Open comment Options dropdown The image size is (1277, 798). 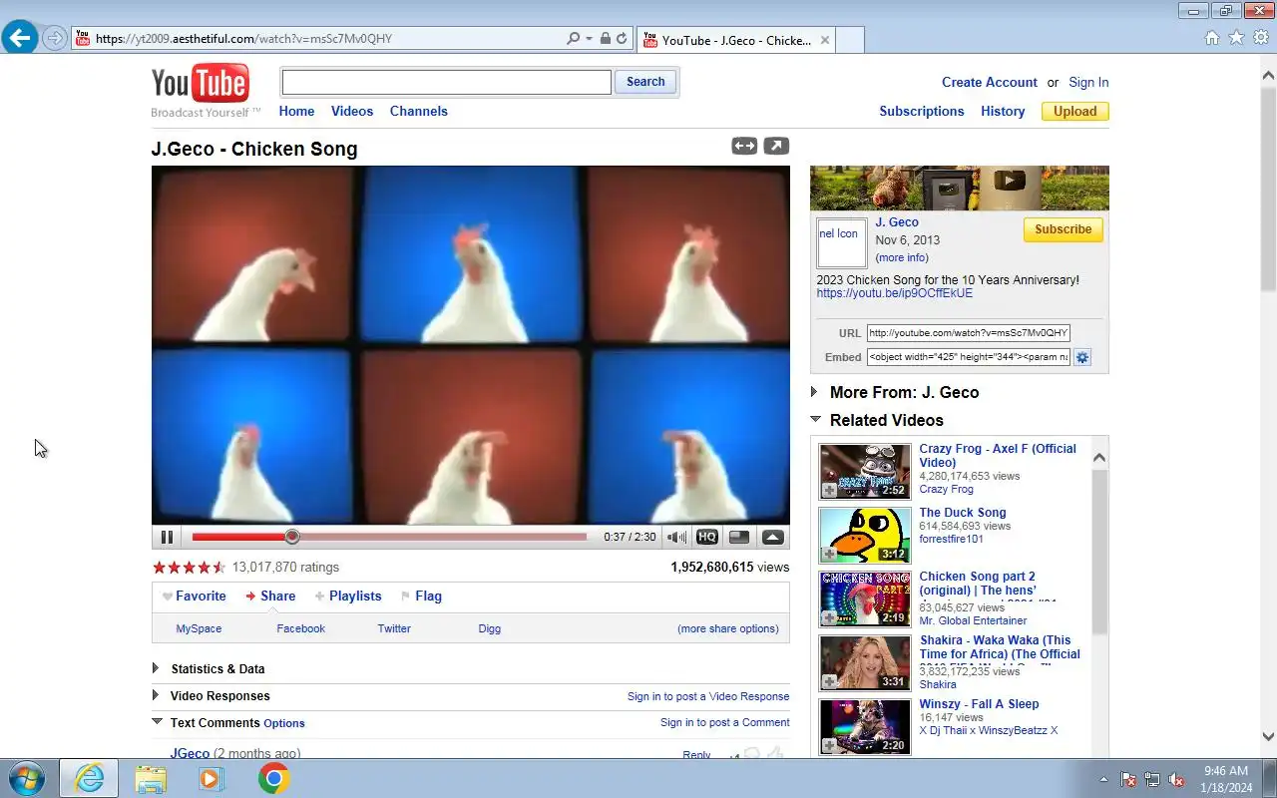(x=284, y=723)
